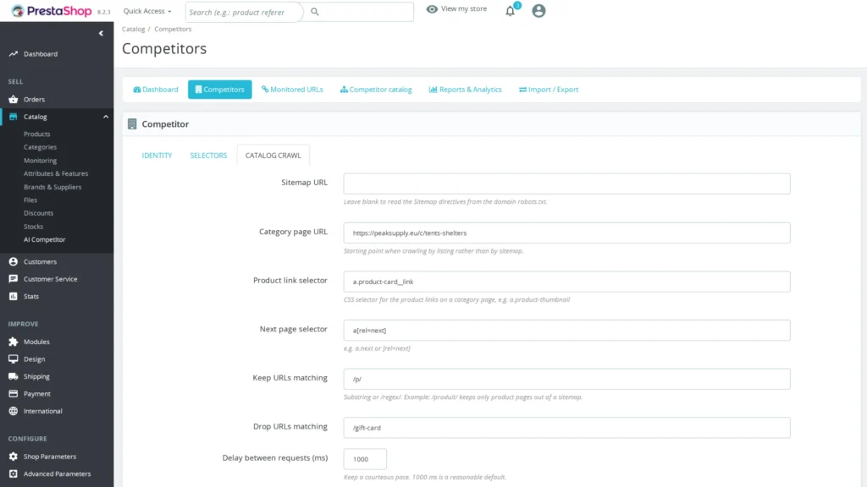Open Attributes & Features submenu item
867x487 pixels.
tap(56, 173)
